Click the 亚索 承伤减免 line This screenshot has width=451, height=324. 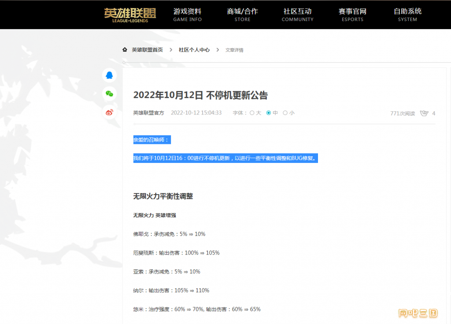(x=166, y=272)
